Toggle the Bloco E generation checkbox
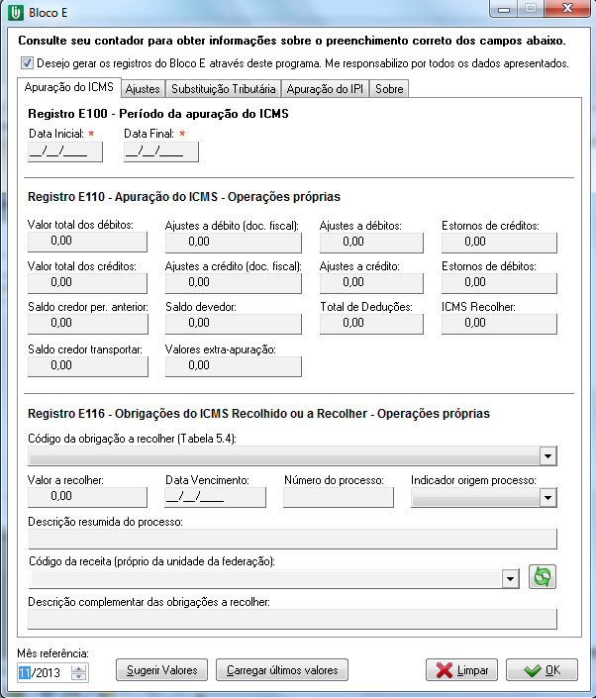This screenshot has height=698, width=596. 27,63
